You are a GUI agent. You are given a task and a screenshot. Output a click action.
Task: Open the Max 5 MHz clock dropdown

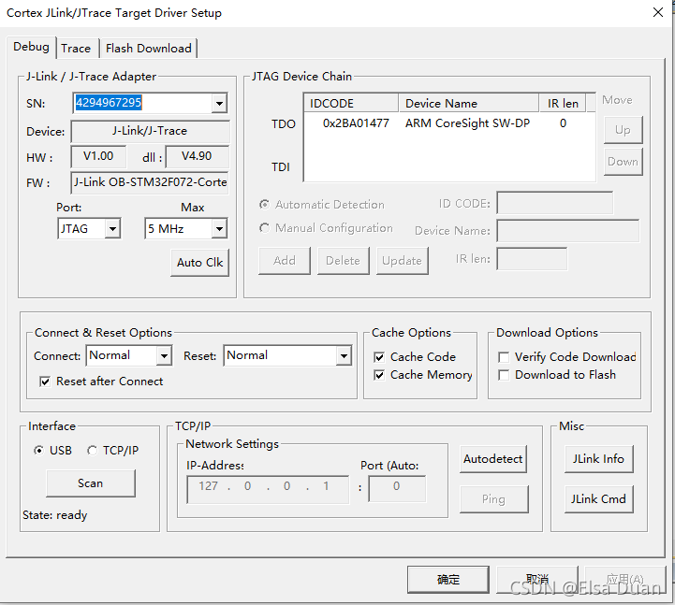pos(219,229)
